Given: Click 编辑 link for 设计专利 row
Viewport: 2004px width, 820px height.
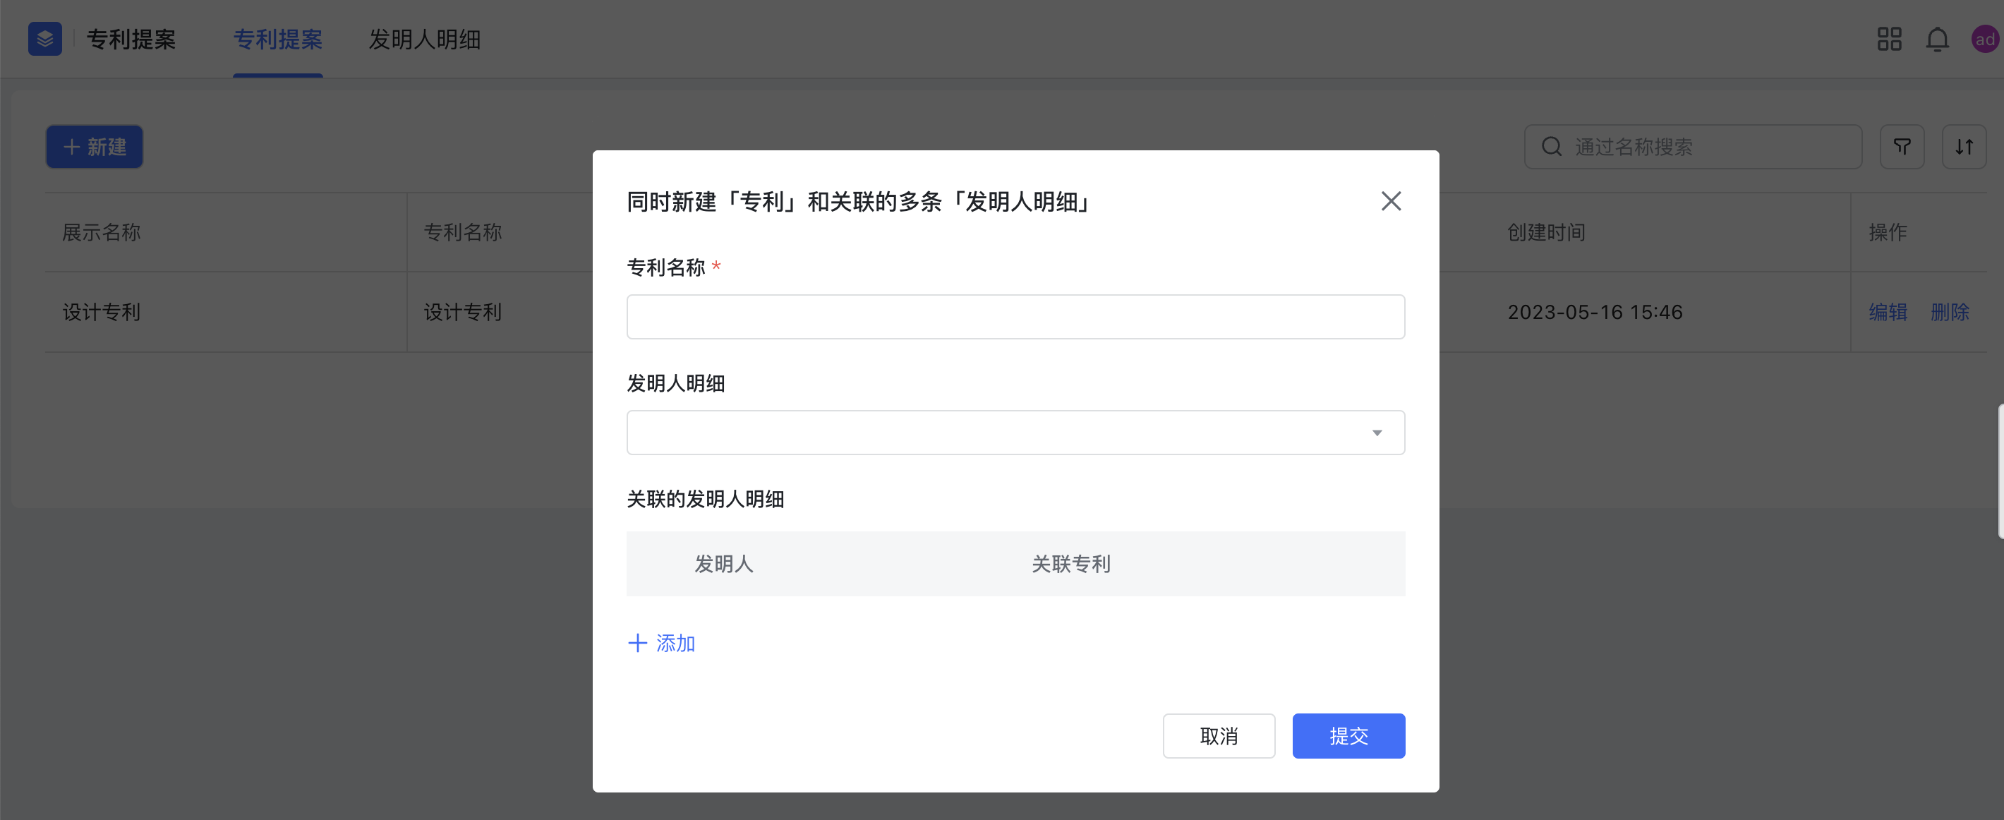Looking at the screenshot, I should coord(1888,312).
